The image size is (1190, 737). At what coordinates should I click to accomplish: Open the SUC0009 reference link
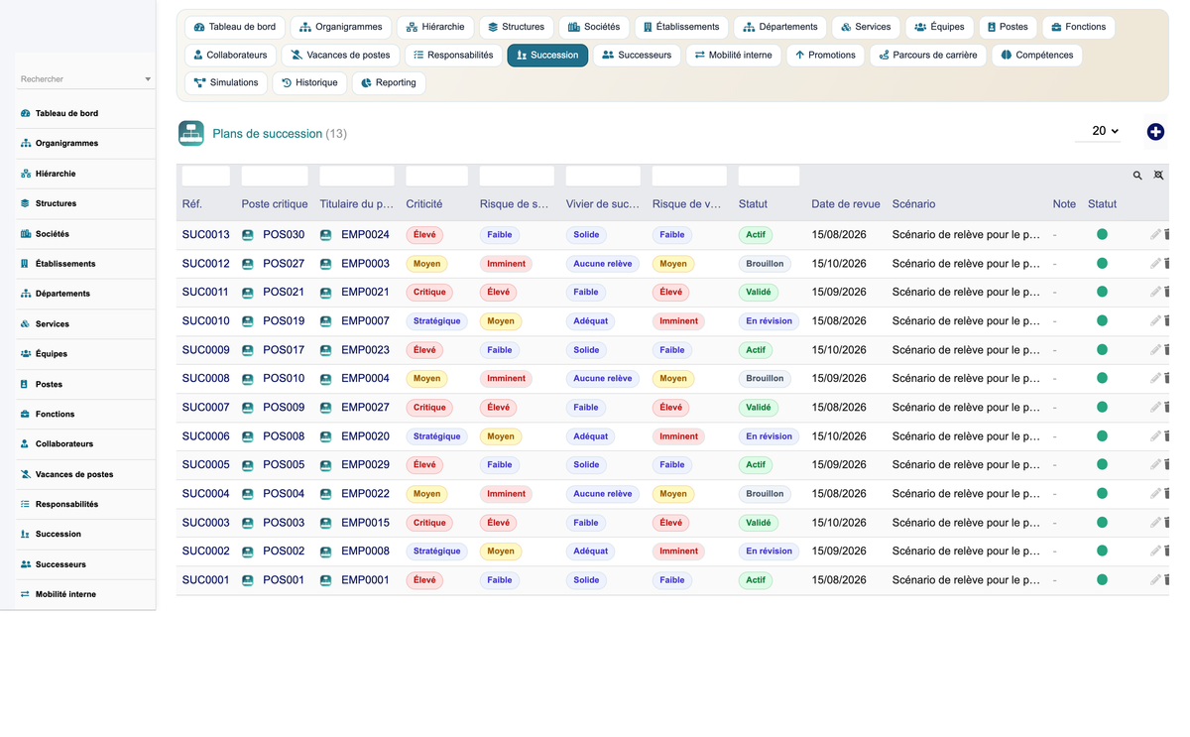[205, 350]
